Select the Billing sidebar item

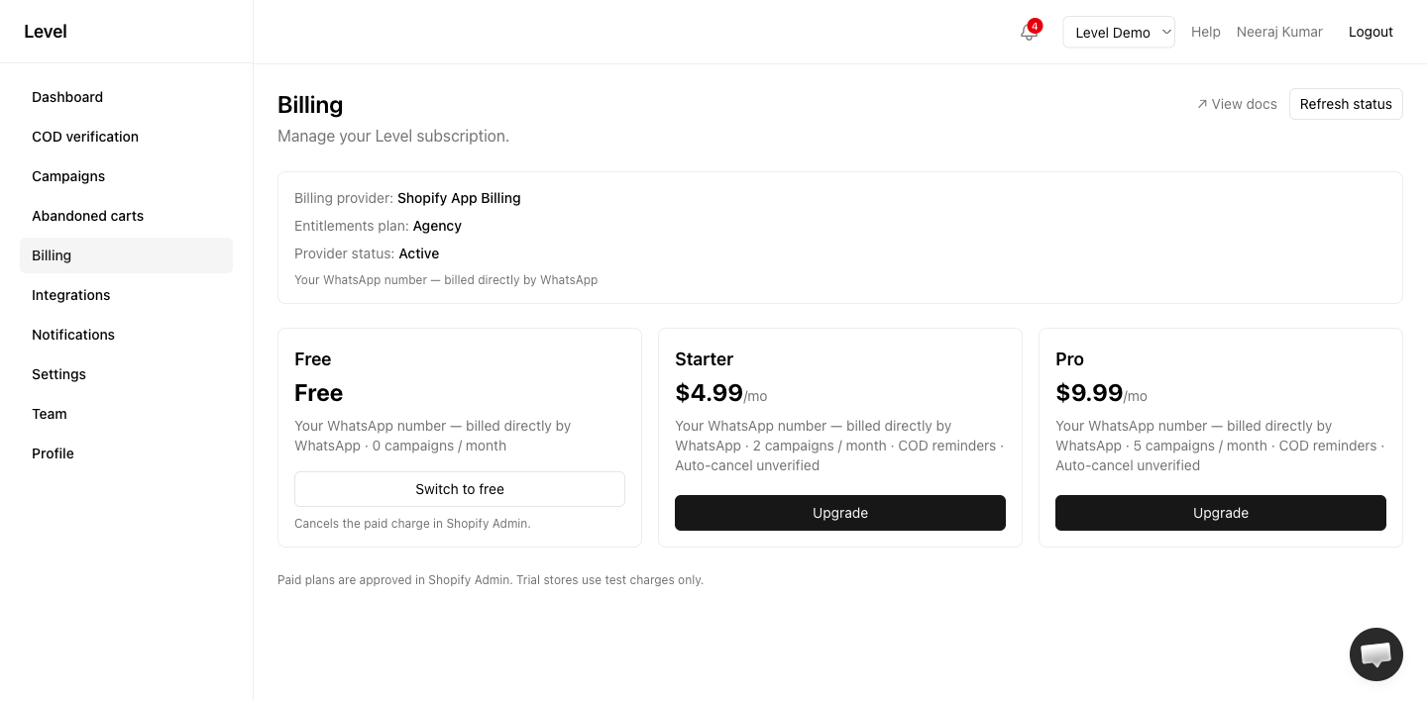(126, 255)
